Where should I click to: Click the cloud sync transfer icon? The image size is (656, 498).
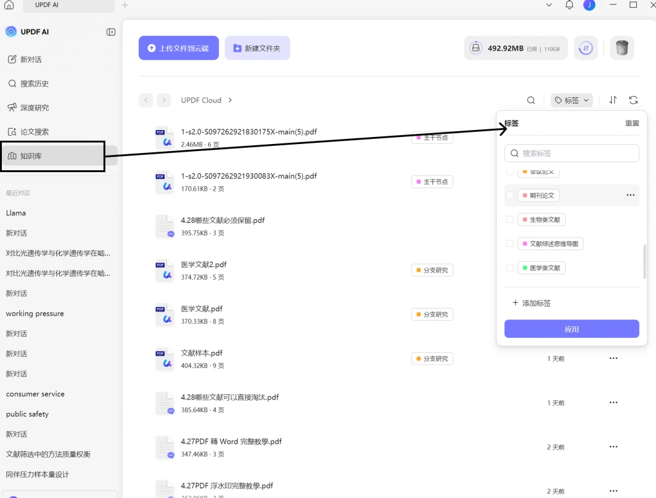coord(586,48)
